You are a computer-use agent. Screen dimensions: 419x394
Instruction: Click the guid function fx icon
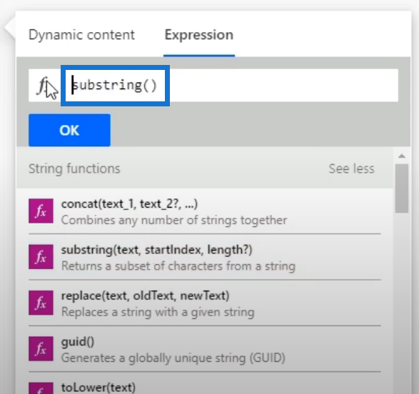41,349
